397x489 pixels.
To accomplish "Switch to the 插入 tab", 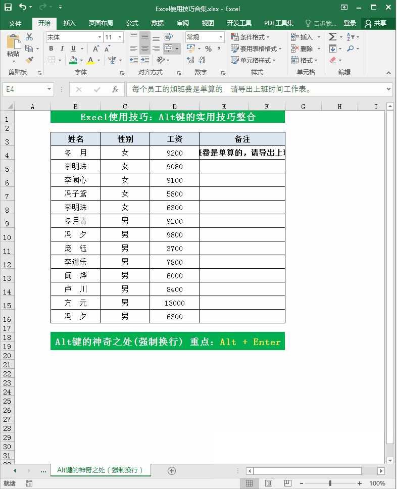I will pos(70,23).
